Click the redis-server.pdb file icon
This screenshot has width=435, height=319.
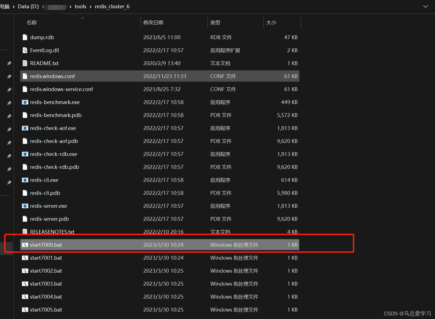click(25, 219)
